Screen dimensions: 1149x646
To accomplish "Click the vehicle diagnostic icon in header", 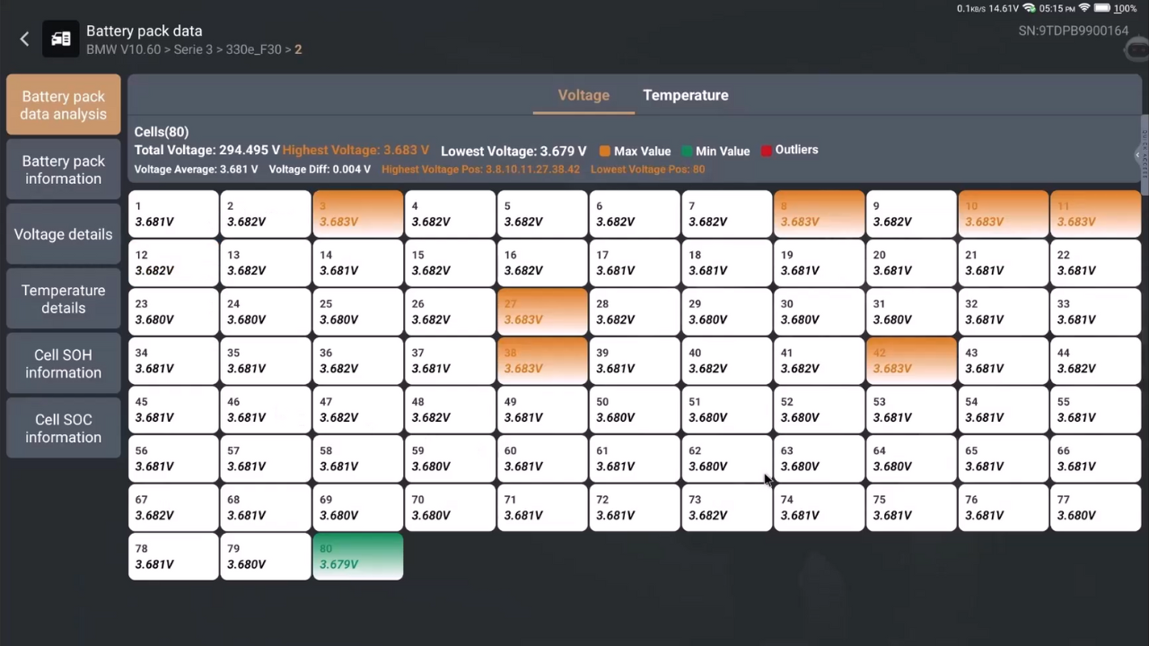I will pos(61,39).
